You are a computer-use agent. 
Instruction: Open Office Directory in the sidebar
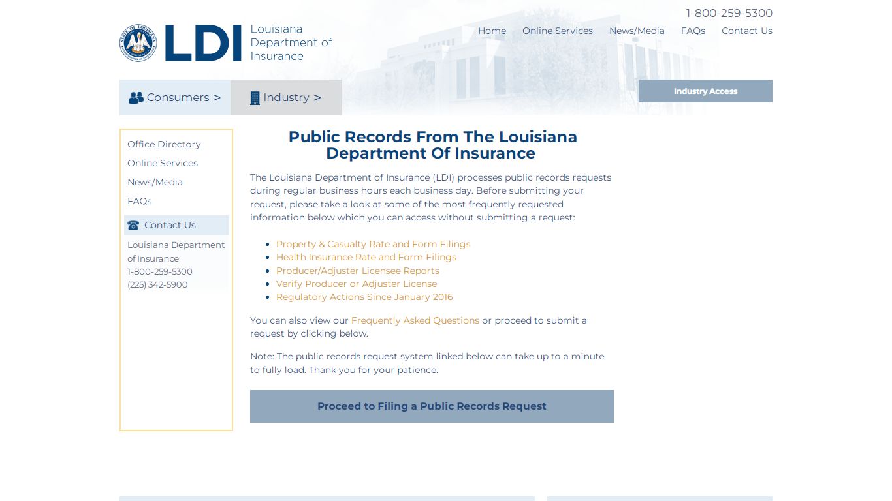(164, 144)
